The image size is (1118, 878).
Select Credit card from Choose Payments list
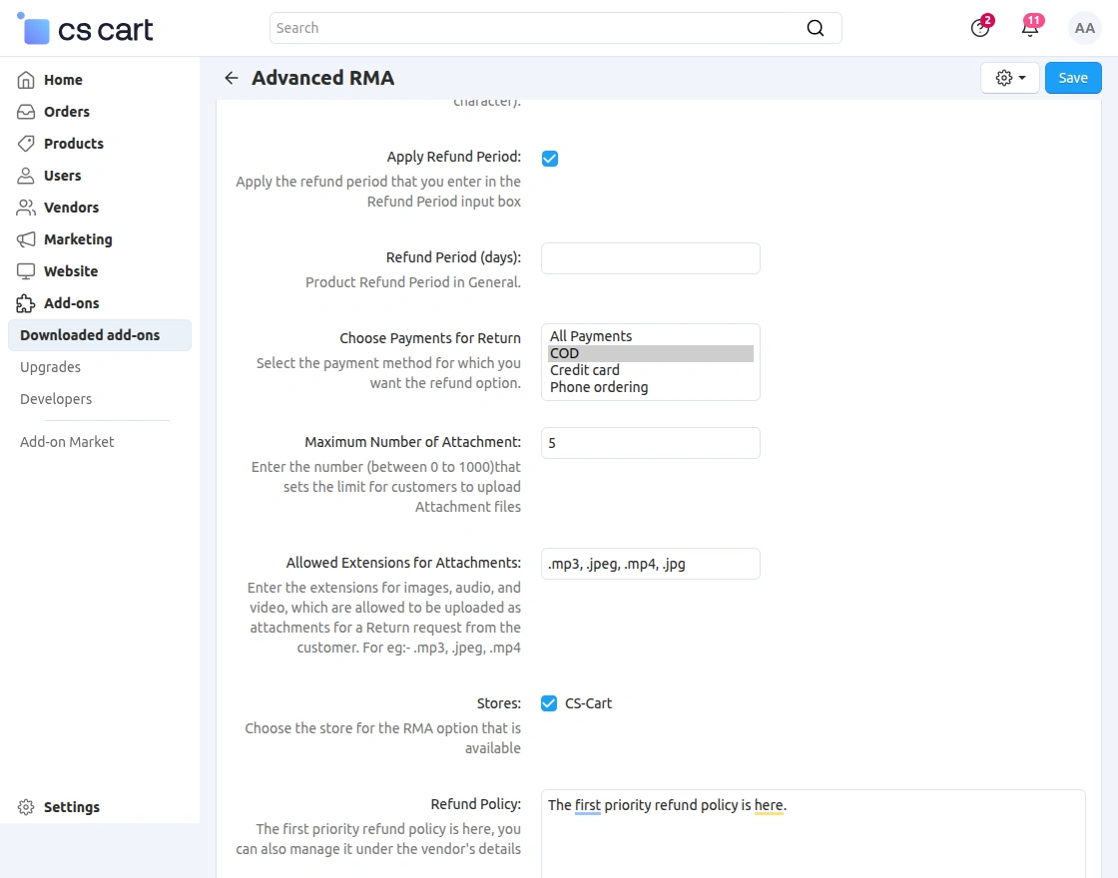point(584,369)
